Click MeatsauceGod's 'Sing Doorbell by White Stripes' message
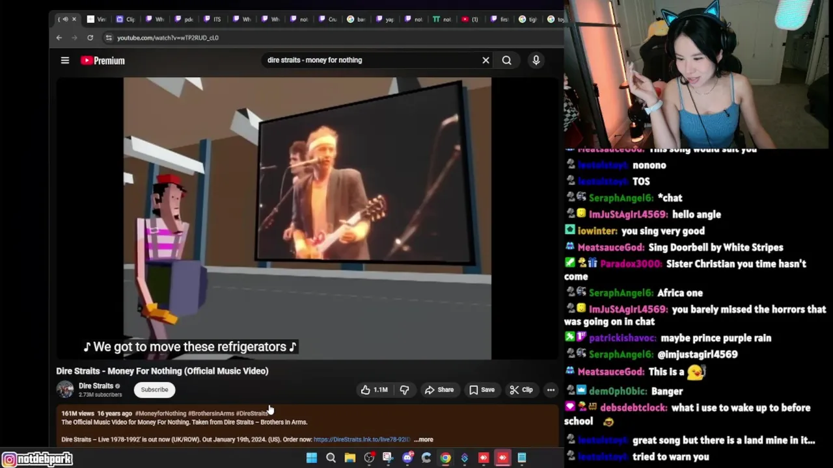Viewport: 833px width, 468px height. click(x=674, y=248)
